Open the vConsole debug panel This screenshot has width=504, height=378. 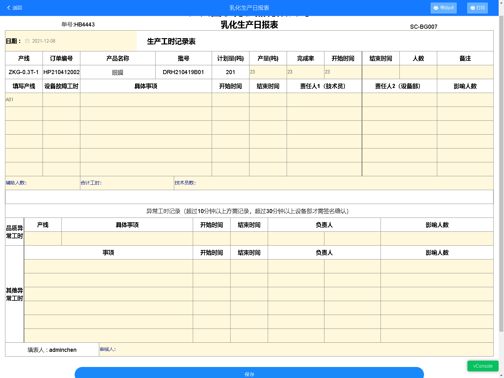click(x=483, y=366)
